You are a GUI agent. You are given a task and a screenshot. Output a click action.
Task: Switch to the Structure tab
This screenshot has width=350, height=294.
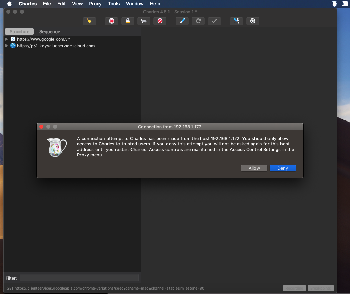pos(20,31)
